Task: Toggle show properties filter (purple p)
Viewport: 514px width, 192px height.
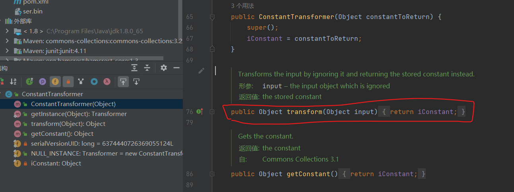Action: click(x=43, y=82)
